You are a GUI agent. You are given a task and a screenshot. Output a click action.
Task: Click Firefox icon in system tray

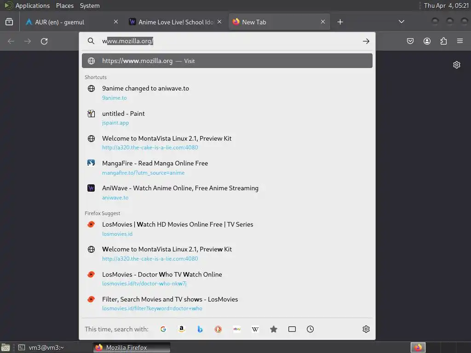click(418, 347)
